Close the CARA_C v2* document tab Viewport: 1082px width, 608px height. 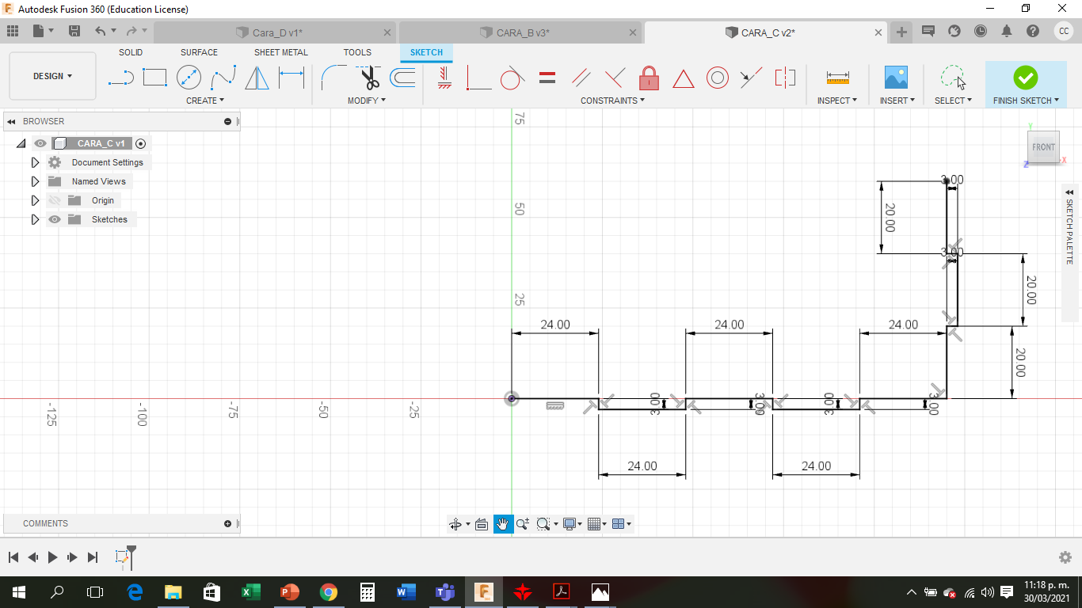878,32
